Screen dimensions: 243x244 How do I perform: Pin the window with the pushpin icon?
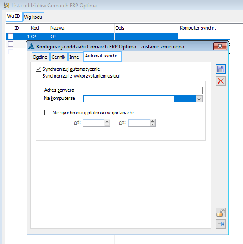(221, 224)
